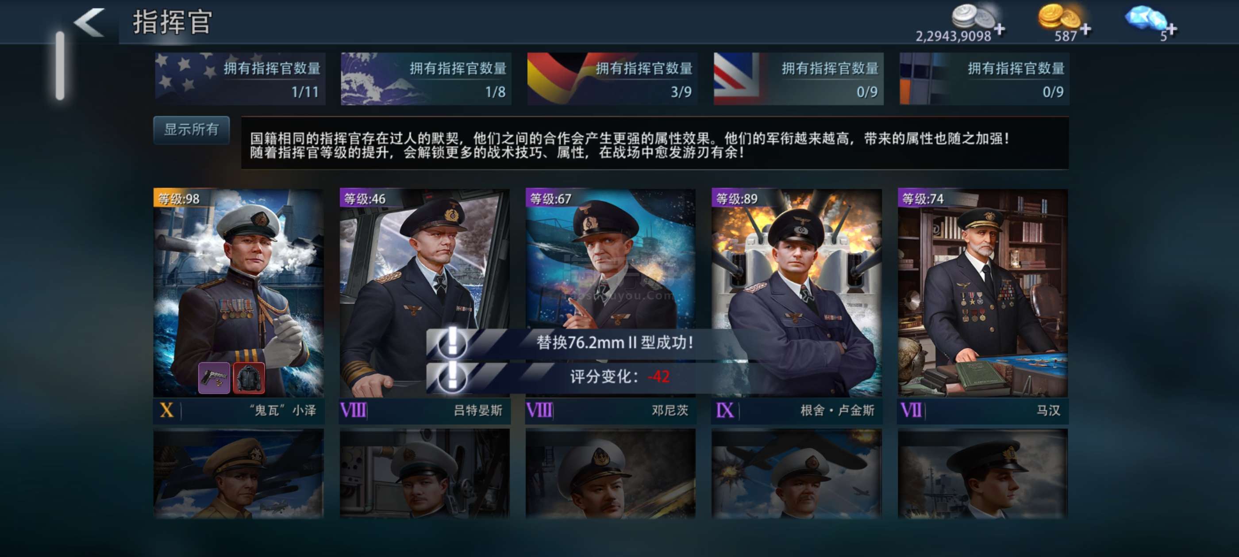
Task: Add gold coins with the plus icon
Action: tap(1085, 30)
